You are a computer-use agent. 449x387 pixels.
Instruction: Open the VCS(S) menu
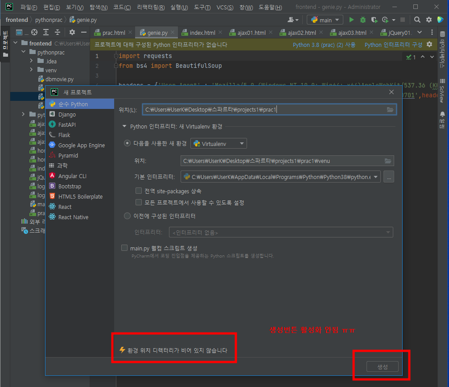click(x=225, y=7)
